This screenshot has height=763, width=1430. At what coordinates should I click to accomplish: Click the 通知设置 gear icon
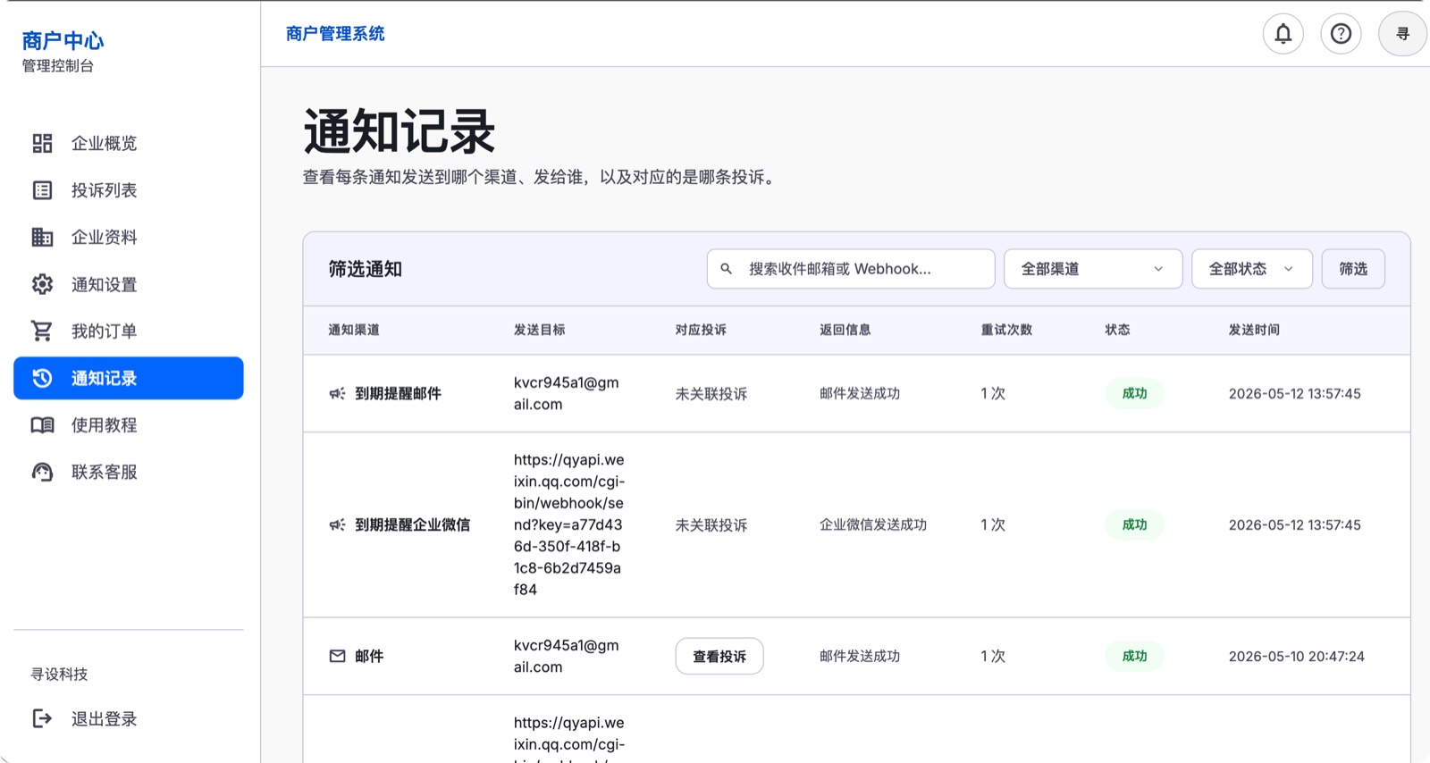[x=42, y=284]
